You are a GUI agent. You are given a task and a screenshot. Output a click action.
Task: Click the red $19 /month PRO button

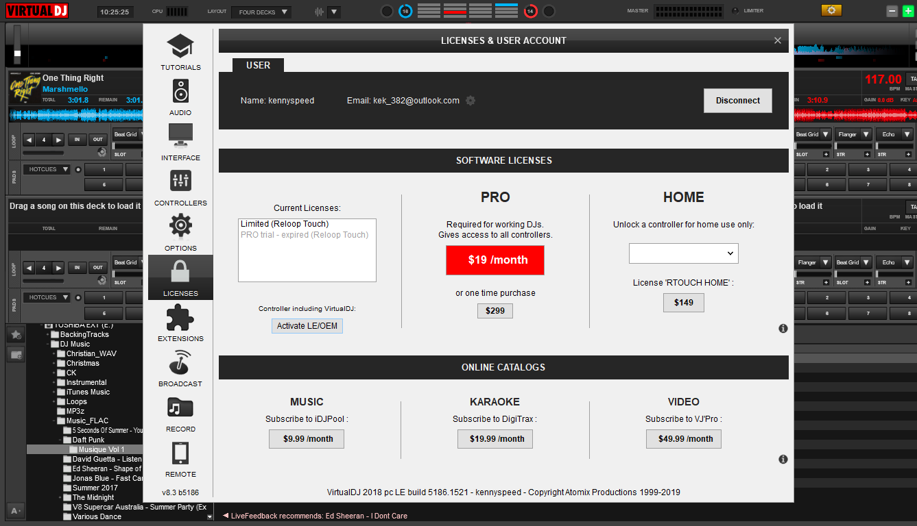coord(495,260)
